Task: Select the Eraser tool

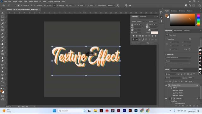Action: (x=3, y=51)
